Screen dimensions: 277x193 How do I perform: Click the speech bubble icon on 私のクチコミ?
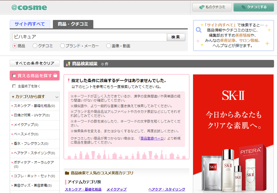(x=201, y=7)
